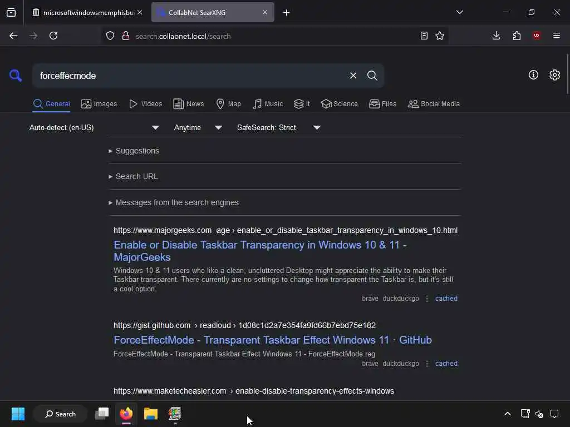Switch to the Images category
Viewport: 570px width, 427px height.
(99, 104)
